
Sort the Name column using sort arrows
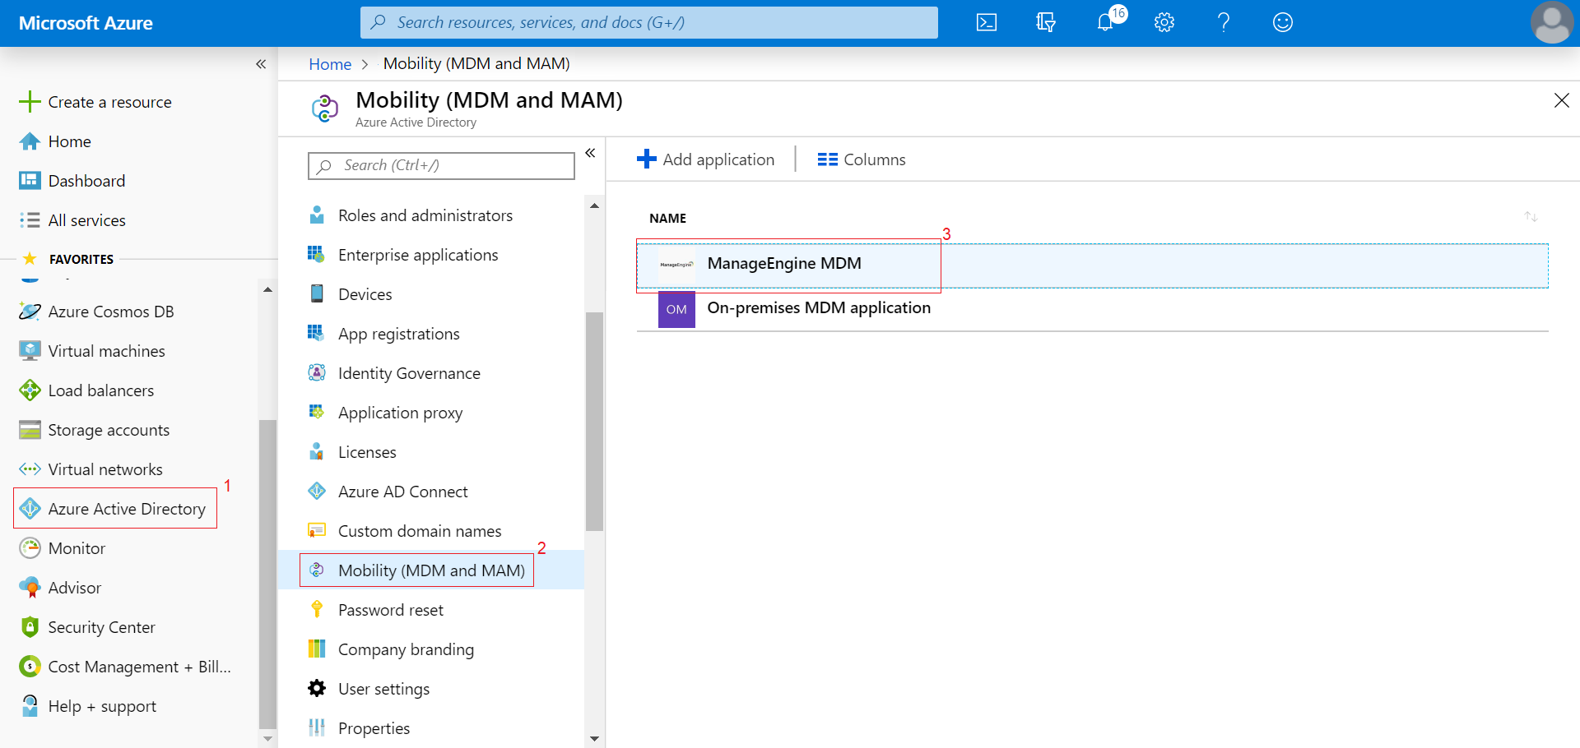coord(1531,217)
